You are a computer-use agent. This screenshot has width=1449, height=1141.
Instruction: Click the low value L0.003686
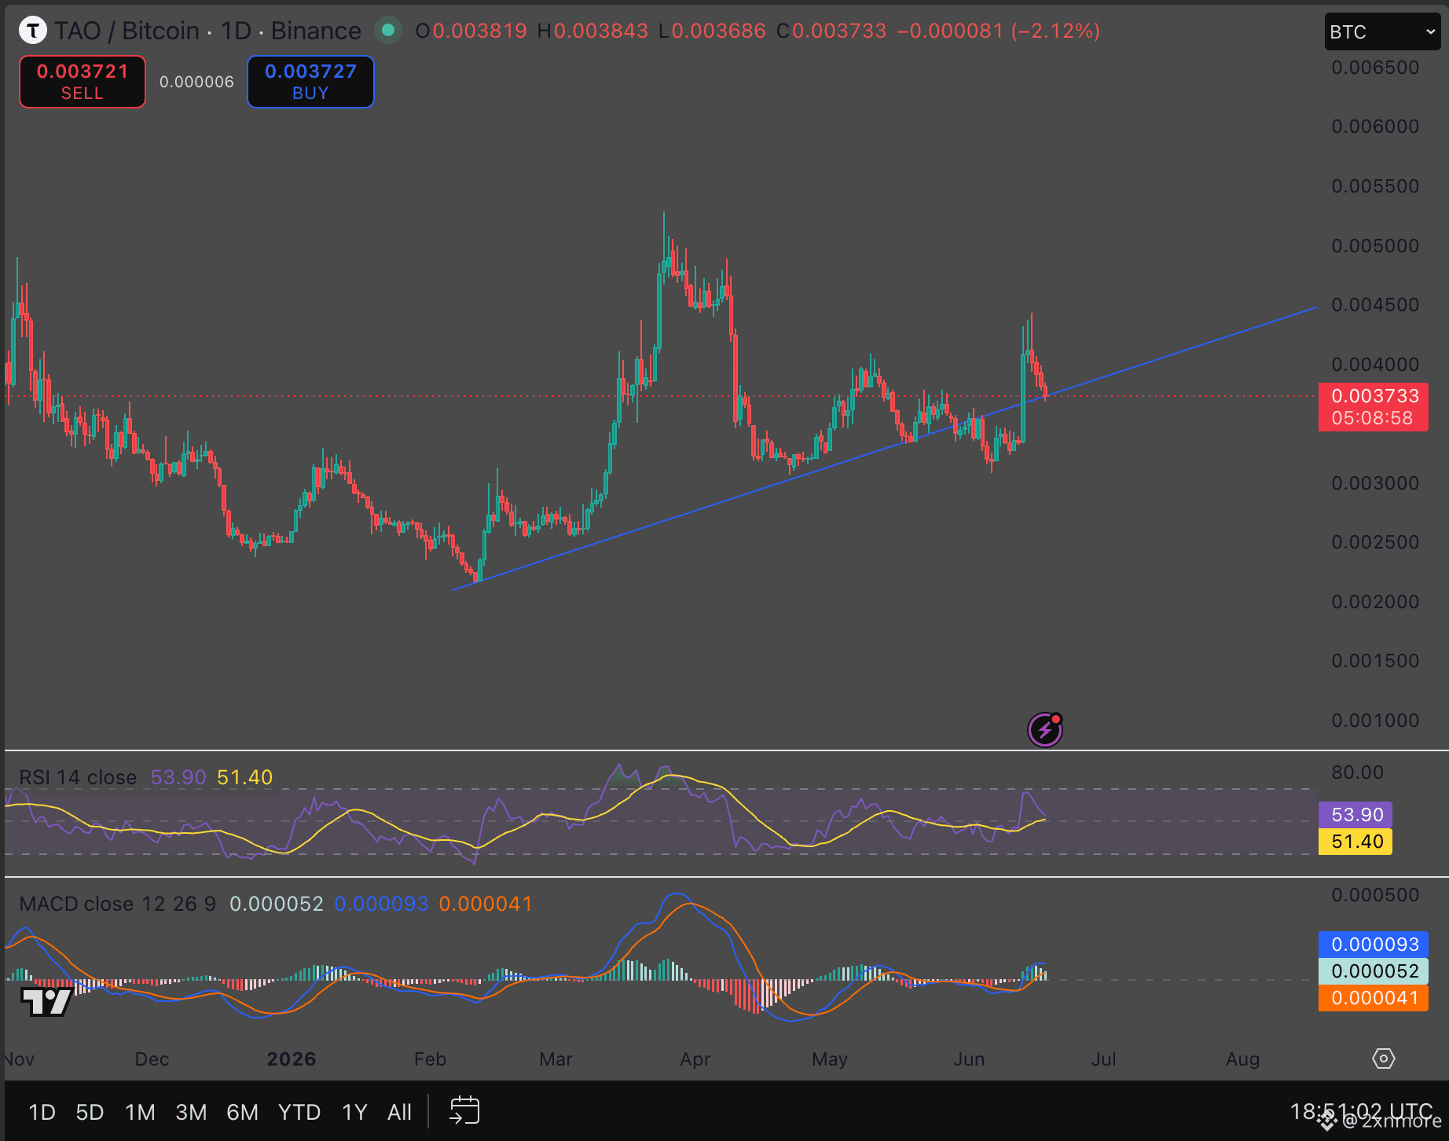coord(712,31)
